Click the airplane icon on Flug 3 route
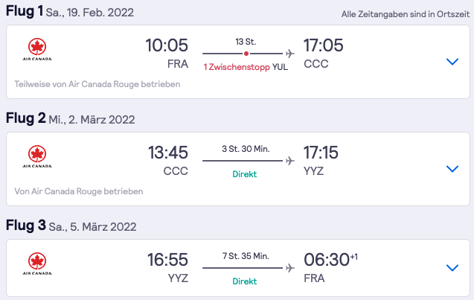Screen dimensions: 474x300 (x=290, y=268)
